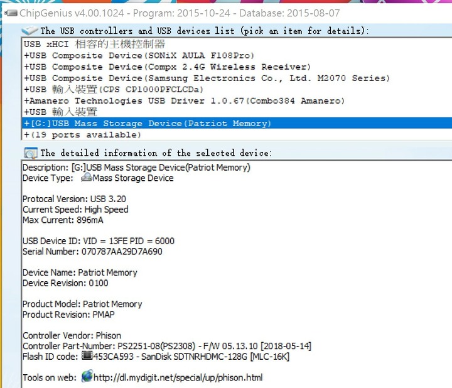Click the Product Model: Patriot Memory line
This screenshot has width=452, height=388.
82,304
